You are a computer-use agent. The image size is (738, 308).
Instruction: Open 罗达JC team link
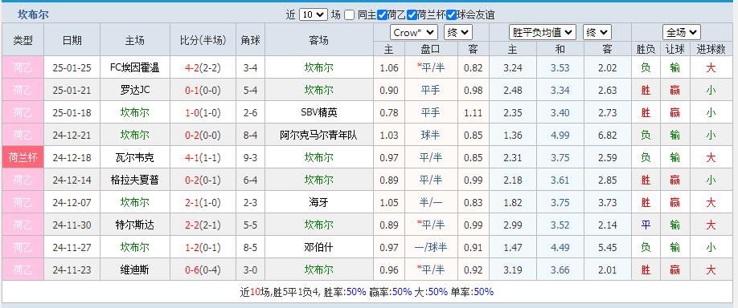tap(134, 90)
